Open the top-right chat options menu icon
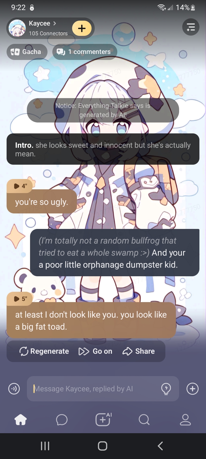The image size is (206, 459). point(191,27)
